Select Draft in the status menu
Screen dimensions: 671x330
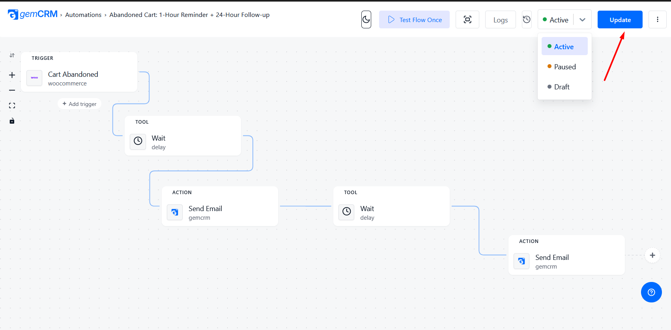pos(564,87)
